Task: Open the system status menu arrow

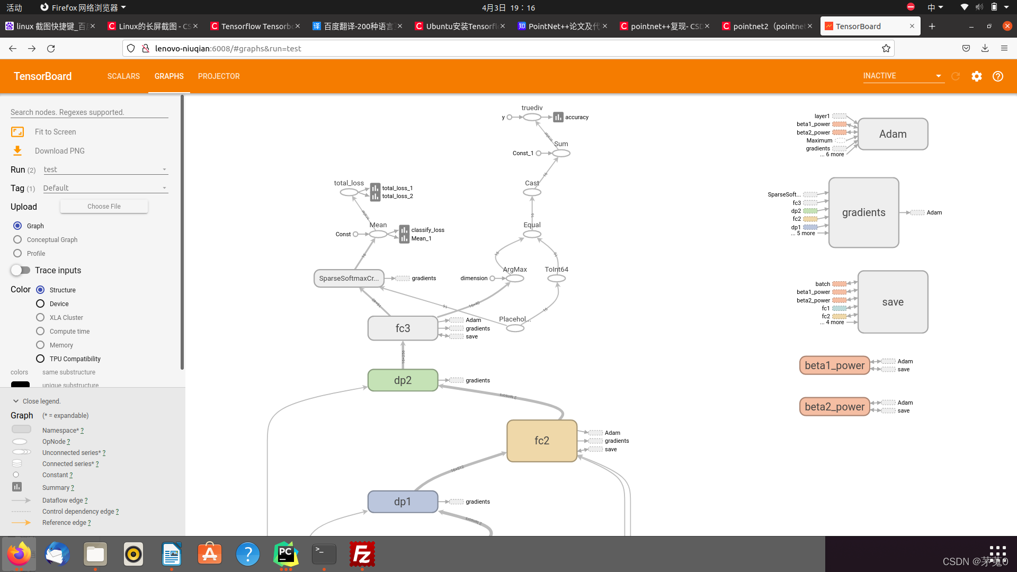Action: pos(1006,7)
